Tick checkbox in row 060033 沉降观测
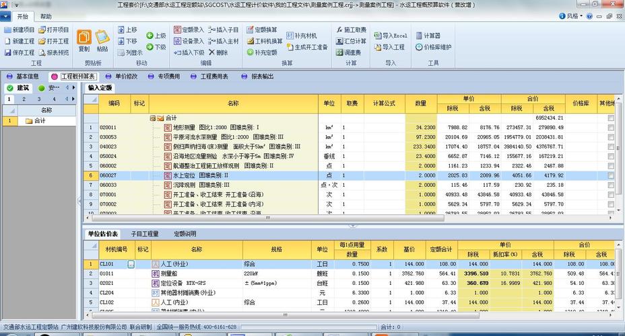Viewport: 625px width, 336px height. 611,185
